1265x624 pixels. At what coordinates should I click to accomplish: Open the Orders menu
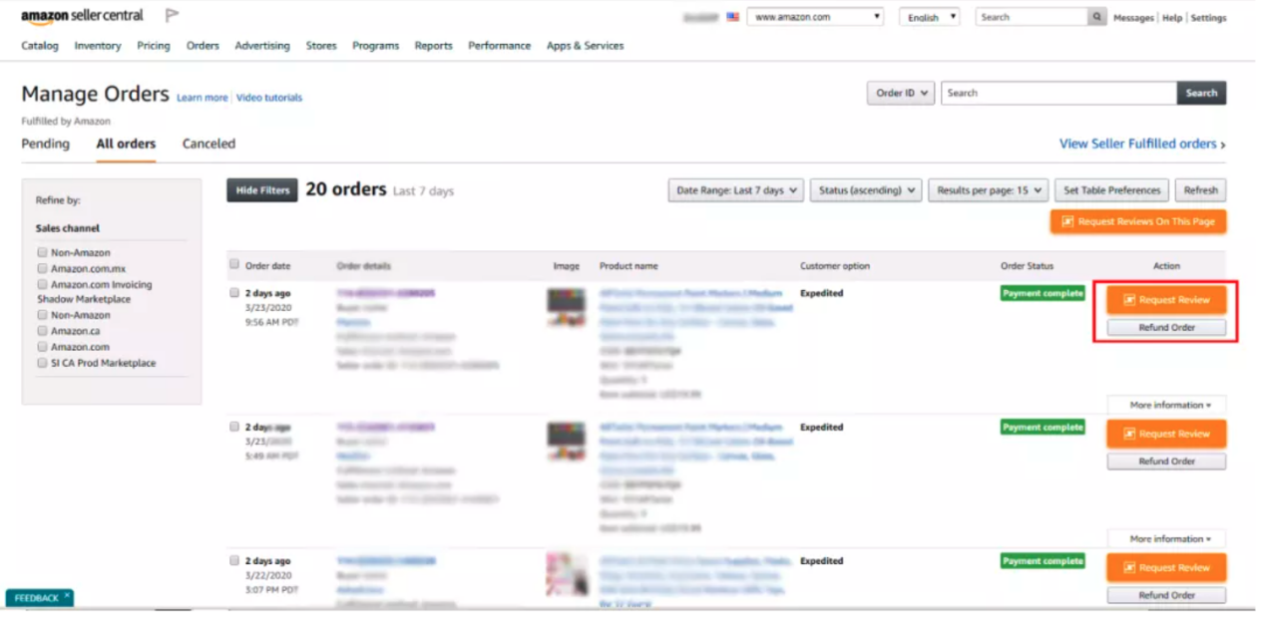(203, 46)
